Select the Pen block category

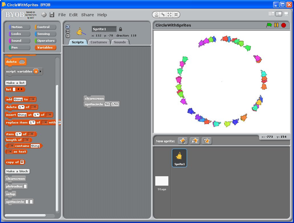tap(19, 48)
